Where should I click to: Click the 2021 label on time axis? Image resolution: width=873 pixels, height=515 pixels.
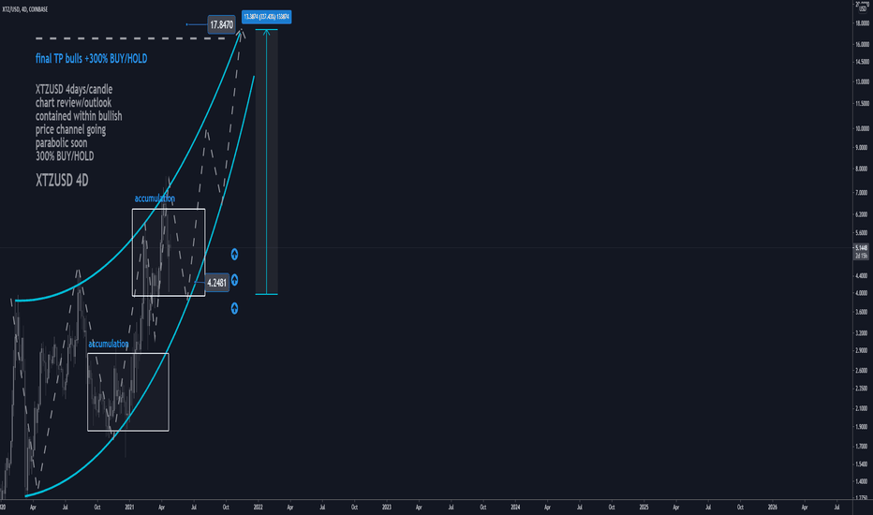(129, 508)
